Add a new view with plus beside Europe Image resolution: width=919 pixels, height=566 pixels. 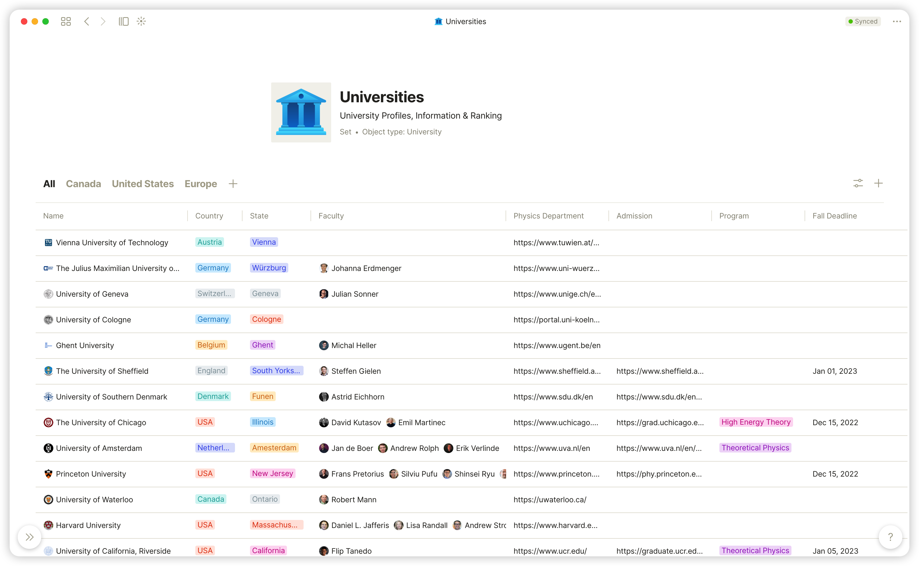click(233, 184)
